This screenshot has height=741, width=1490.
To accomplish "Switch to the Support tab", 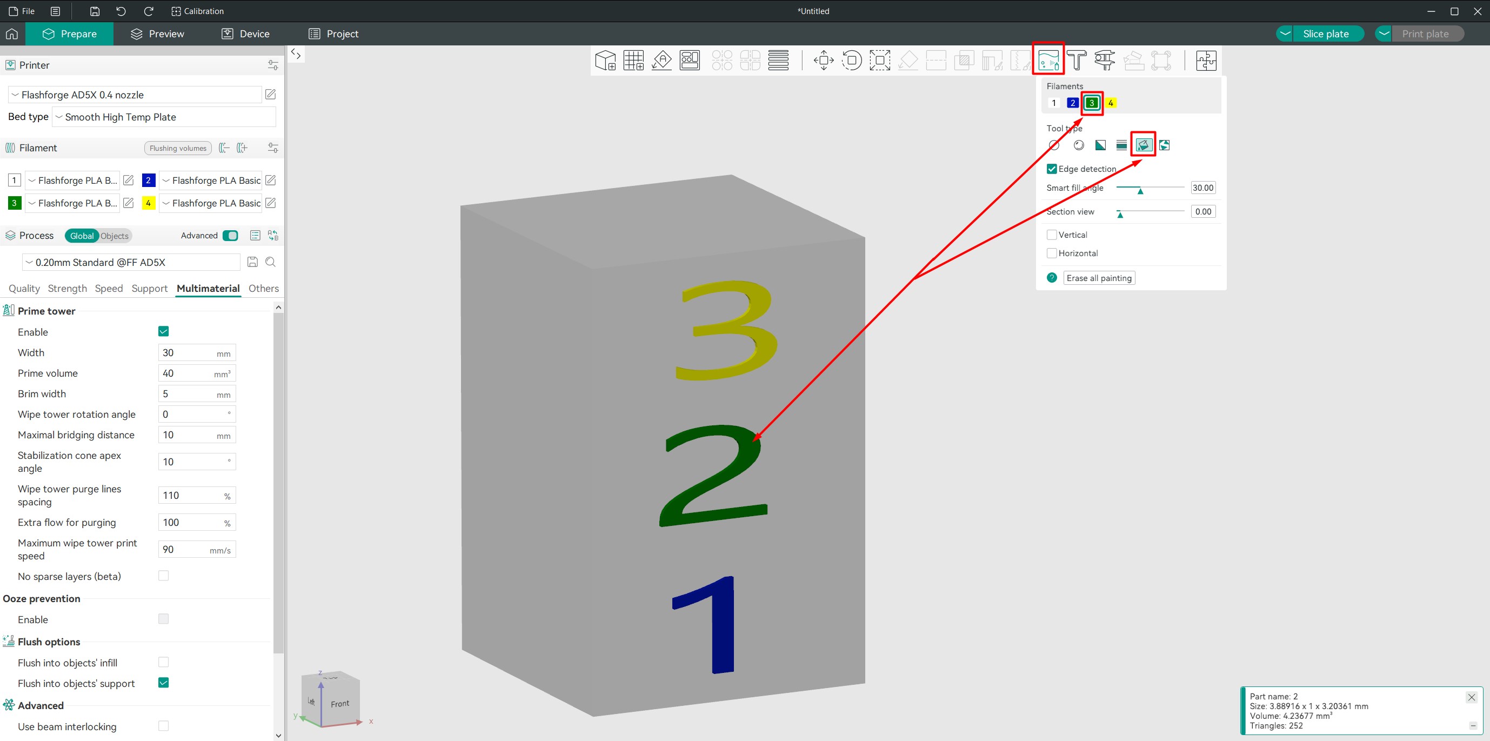I will (x=149, y=289).
